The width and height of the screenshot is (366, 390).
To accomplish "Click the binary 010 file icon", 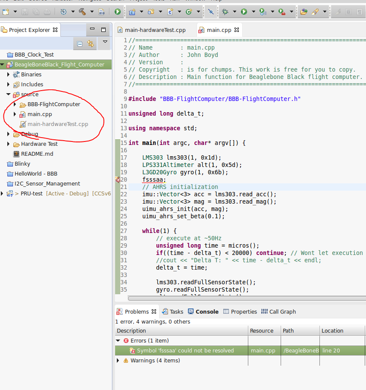I will [x=102, y=12].
